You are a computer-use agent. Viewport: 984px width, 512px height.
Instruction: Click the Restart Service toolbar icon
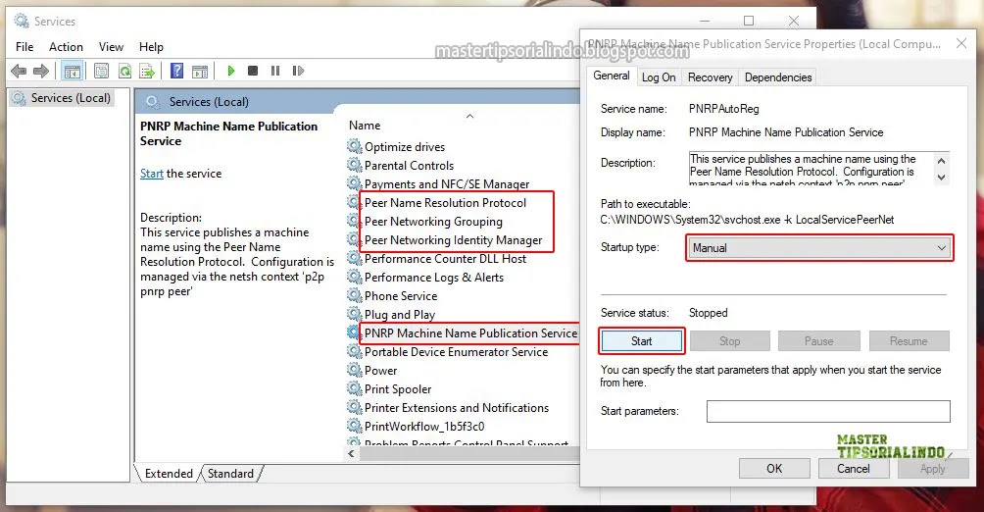pos(298,71)
